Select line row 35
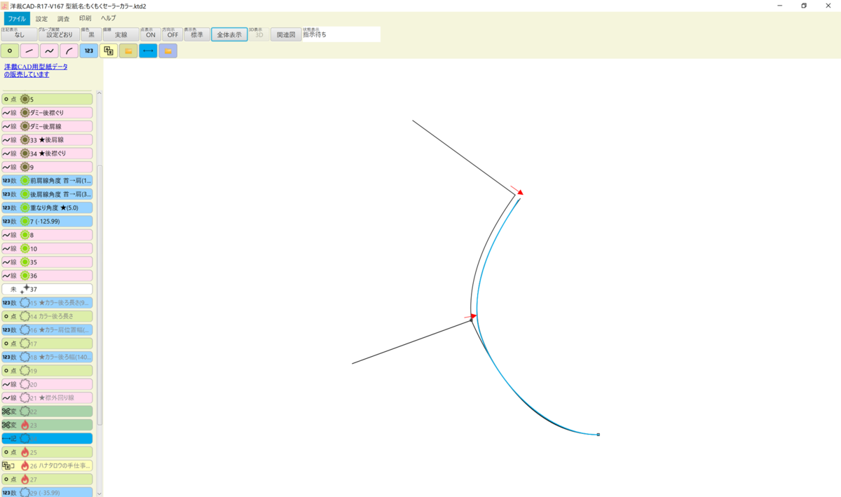 47,262
